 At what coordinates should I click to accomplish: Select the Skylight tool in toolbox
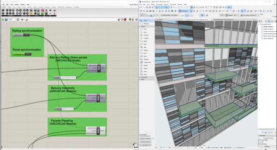pyautogui.click(x=147, y=59)
